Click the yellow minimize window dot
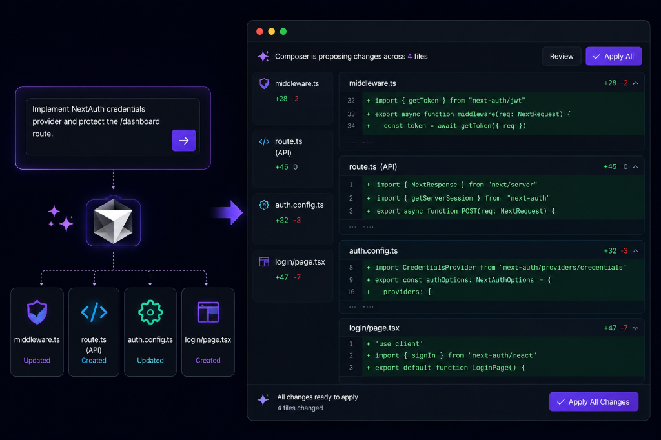Screen dimensions: 661x440 point(272,32)
